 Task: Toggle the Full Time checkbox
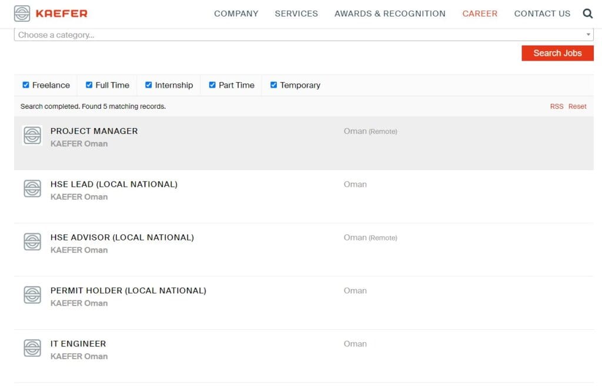[x=89, y=85]
